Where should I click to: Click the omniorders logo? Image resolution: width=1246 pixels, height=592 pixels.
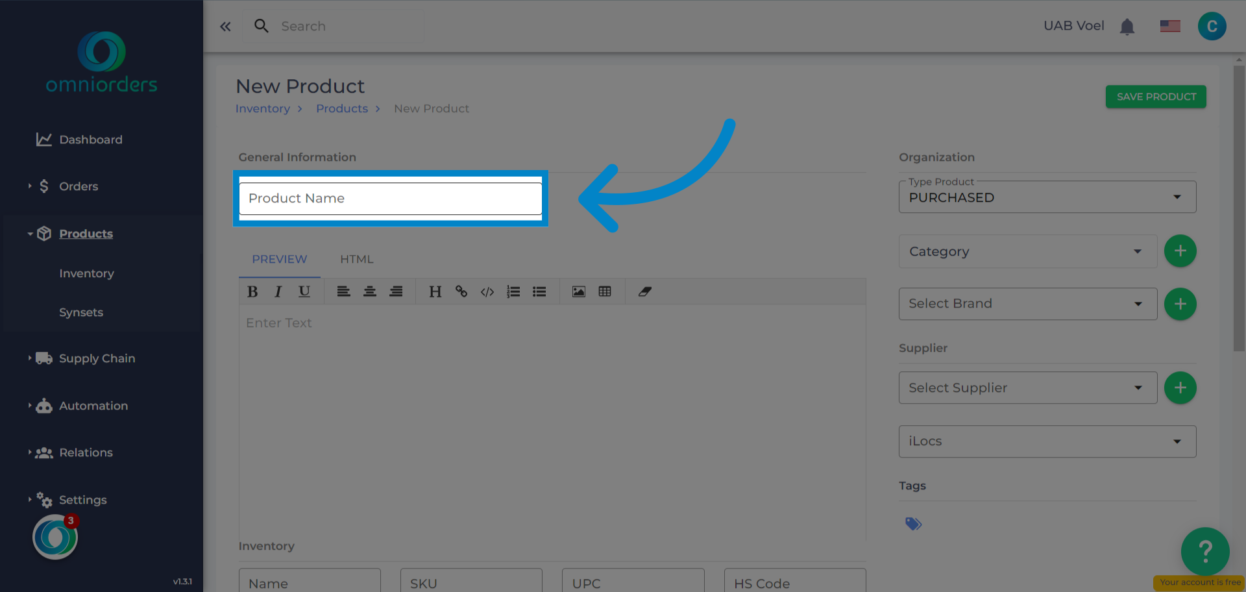pyautogui.click(x=102, y=62)
